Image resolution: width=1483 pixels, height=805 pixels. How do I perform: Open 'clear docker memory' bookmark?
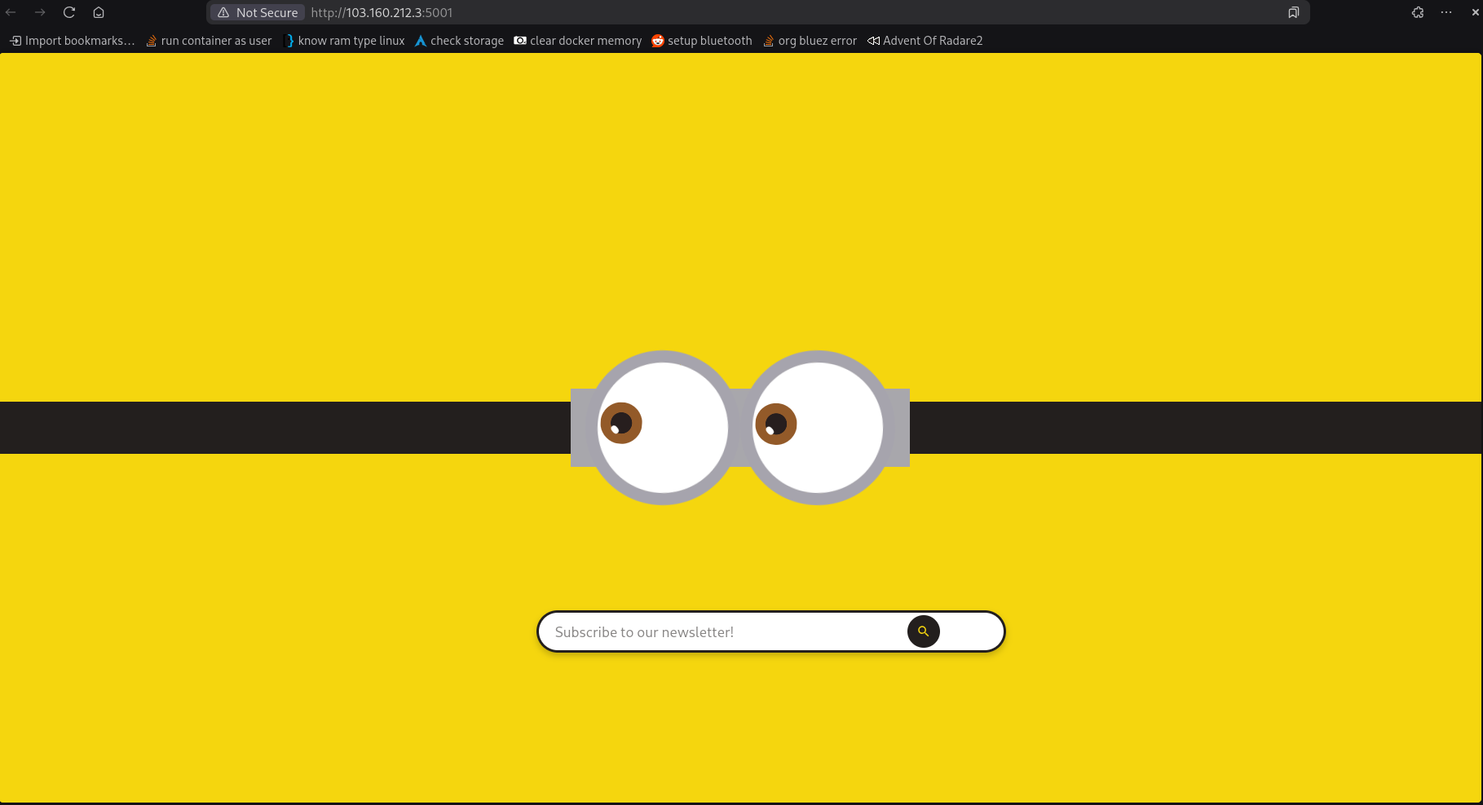pyautogui.click(x=578, y=41)
